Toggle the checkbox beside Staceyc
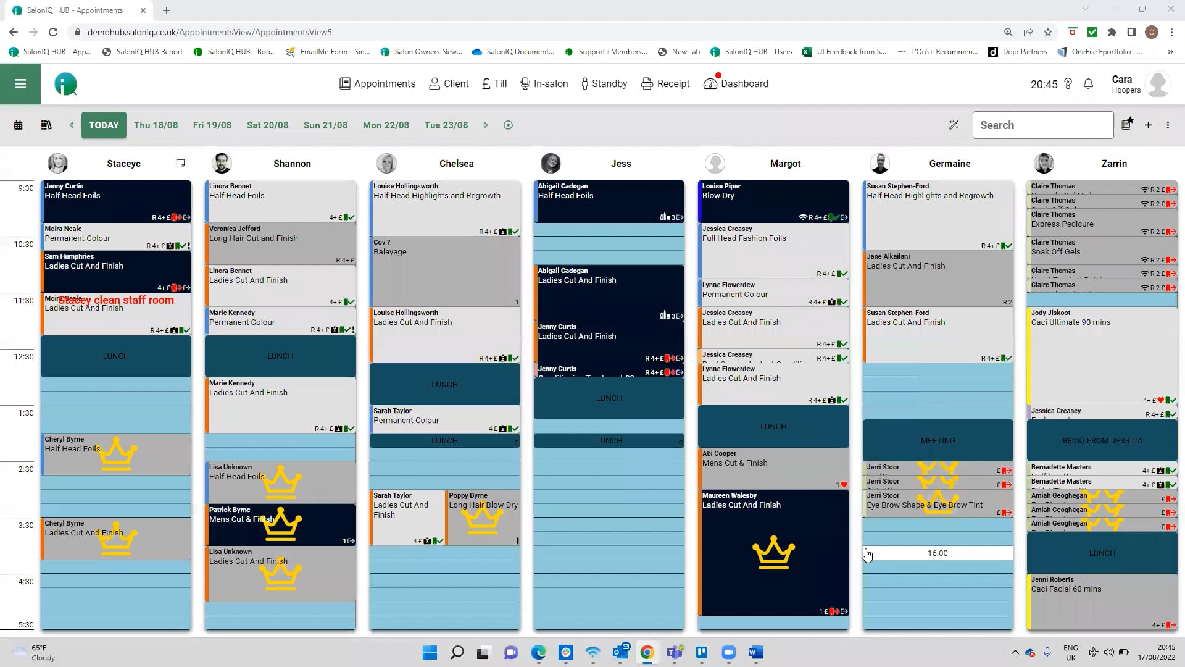Image resolution: width=1185 pixels, height=667 pixels. point(180,164)
